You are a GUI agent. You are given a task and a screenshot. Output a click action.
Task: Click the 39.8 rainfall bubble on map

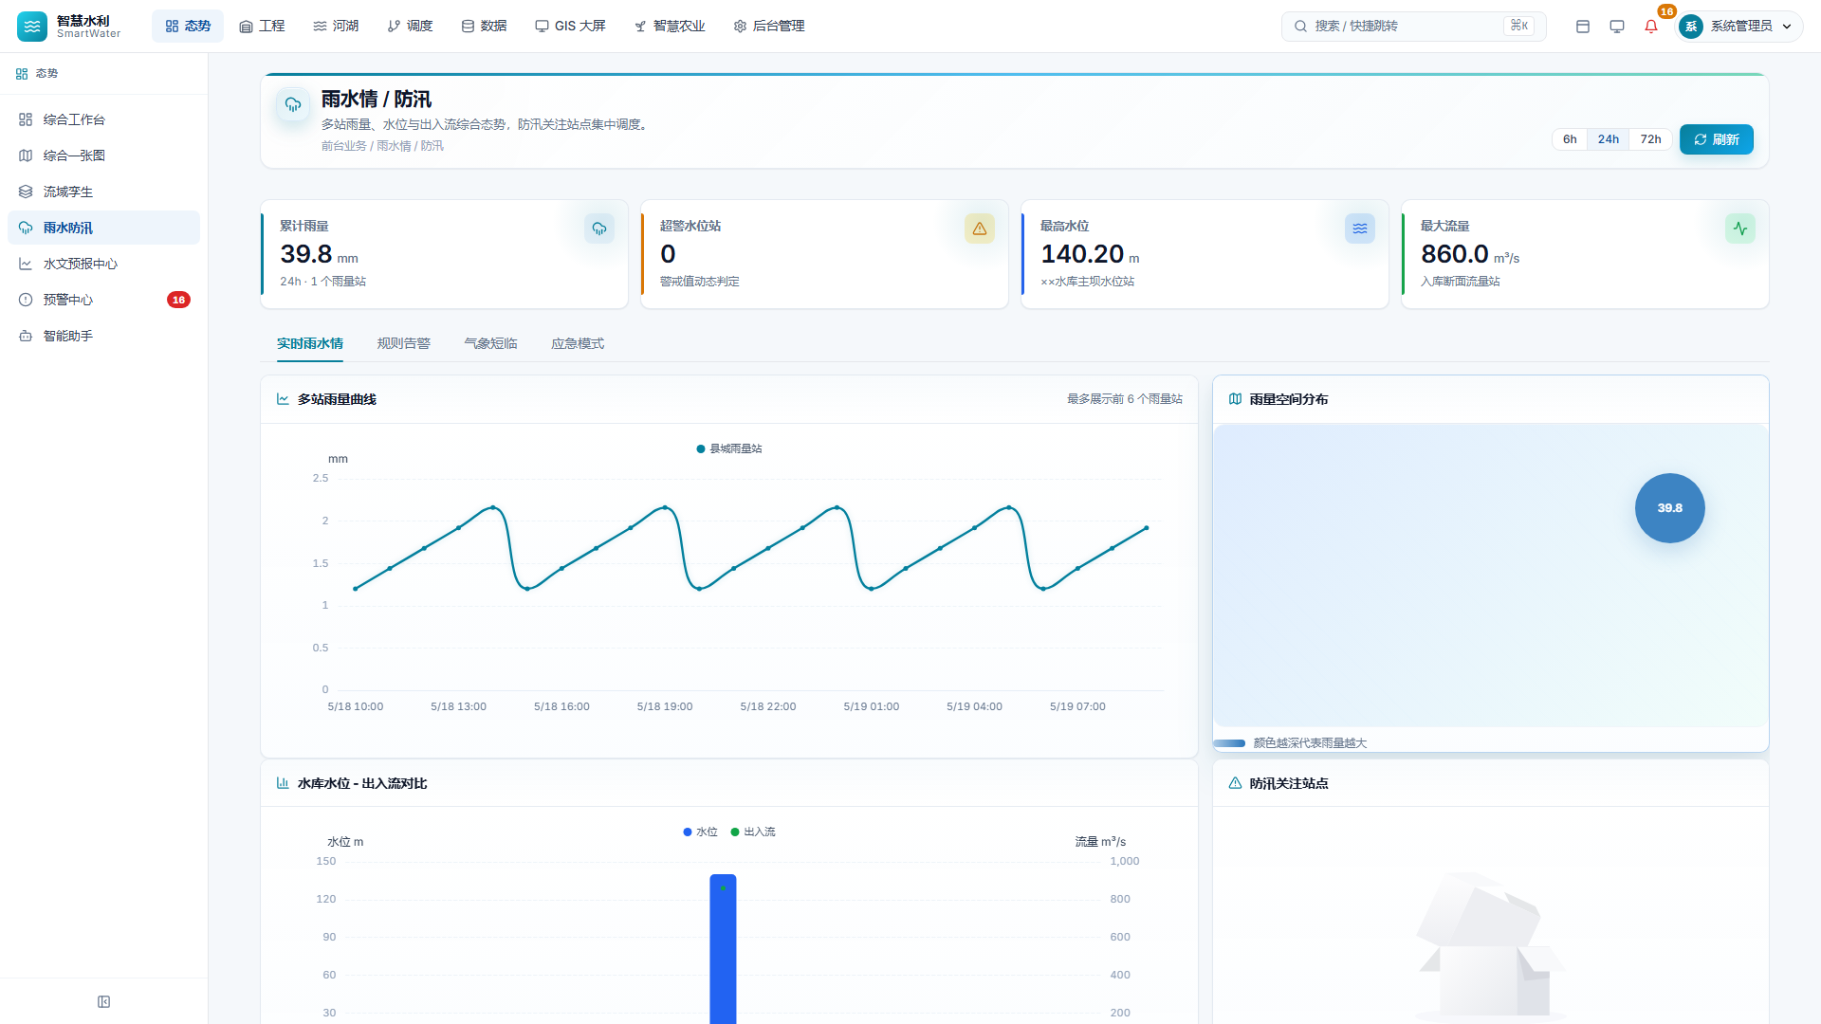tap(1670, 508)
